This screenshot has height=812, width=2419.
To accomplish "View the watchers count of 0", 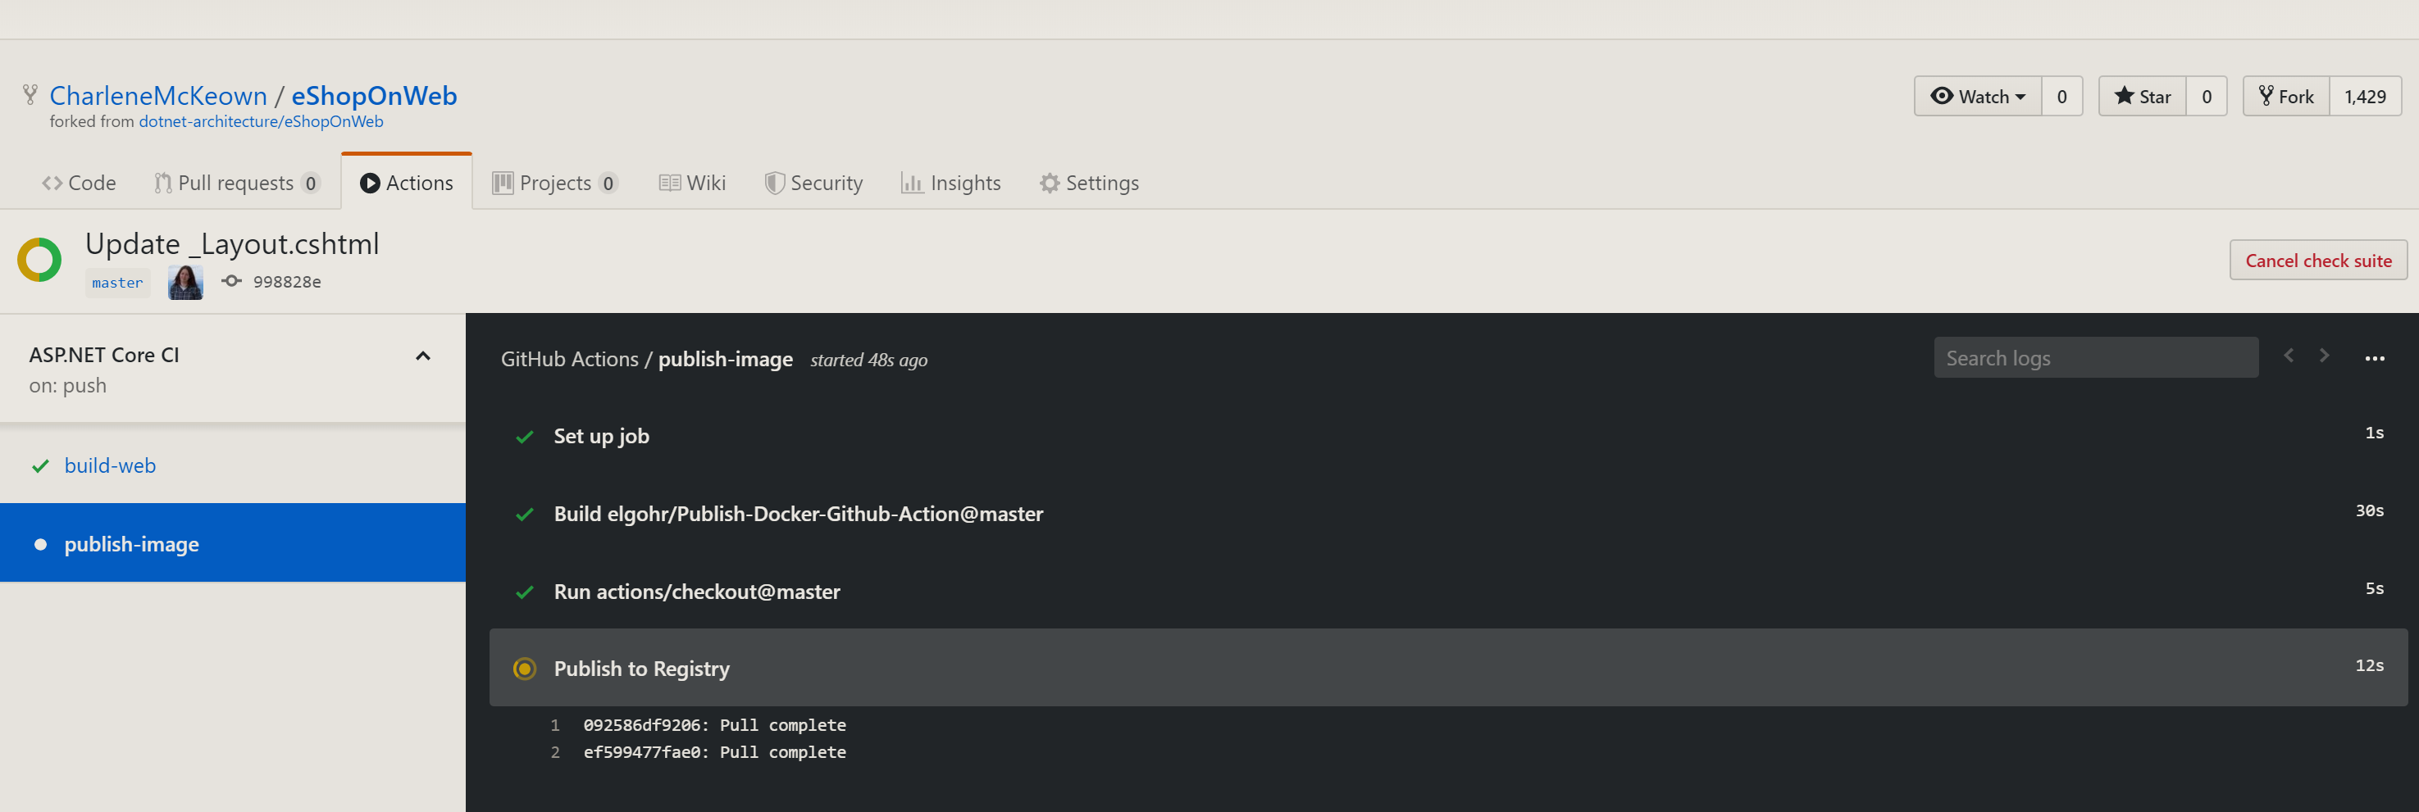I will pyautogui.click(x=2062, y=97).
